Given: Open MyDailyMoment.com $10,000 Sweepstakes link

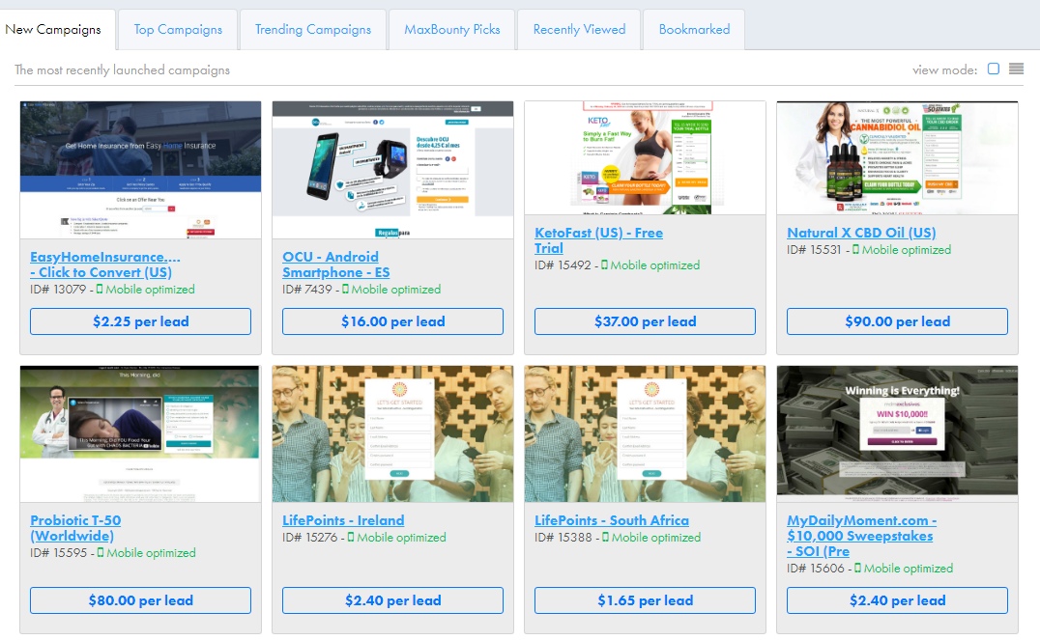Looking at the screenshot, I should (861, 536).
